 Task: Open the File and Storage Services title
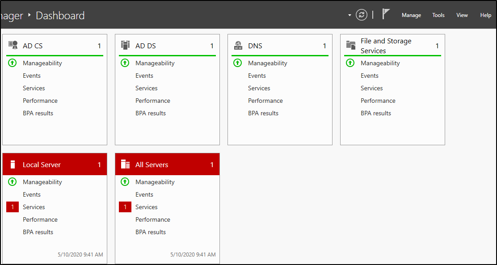coord(386,46)
